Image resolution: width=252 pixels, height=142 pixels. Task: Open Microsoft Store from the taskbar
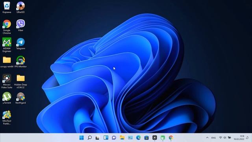(146, 138)
